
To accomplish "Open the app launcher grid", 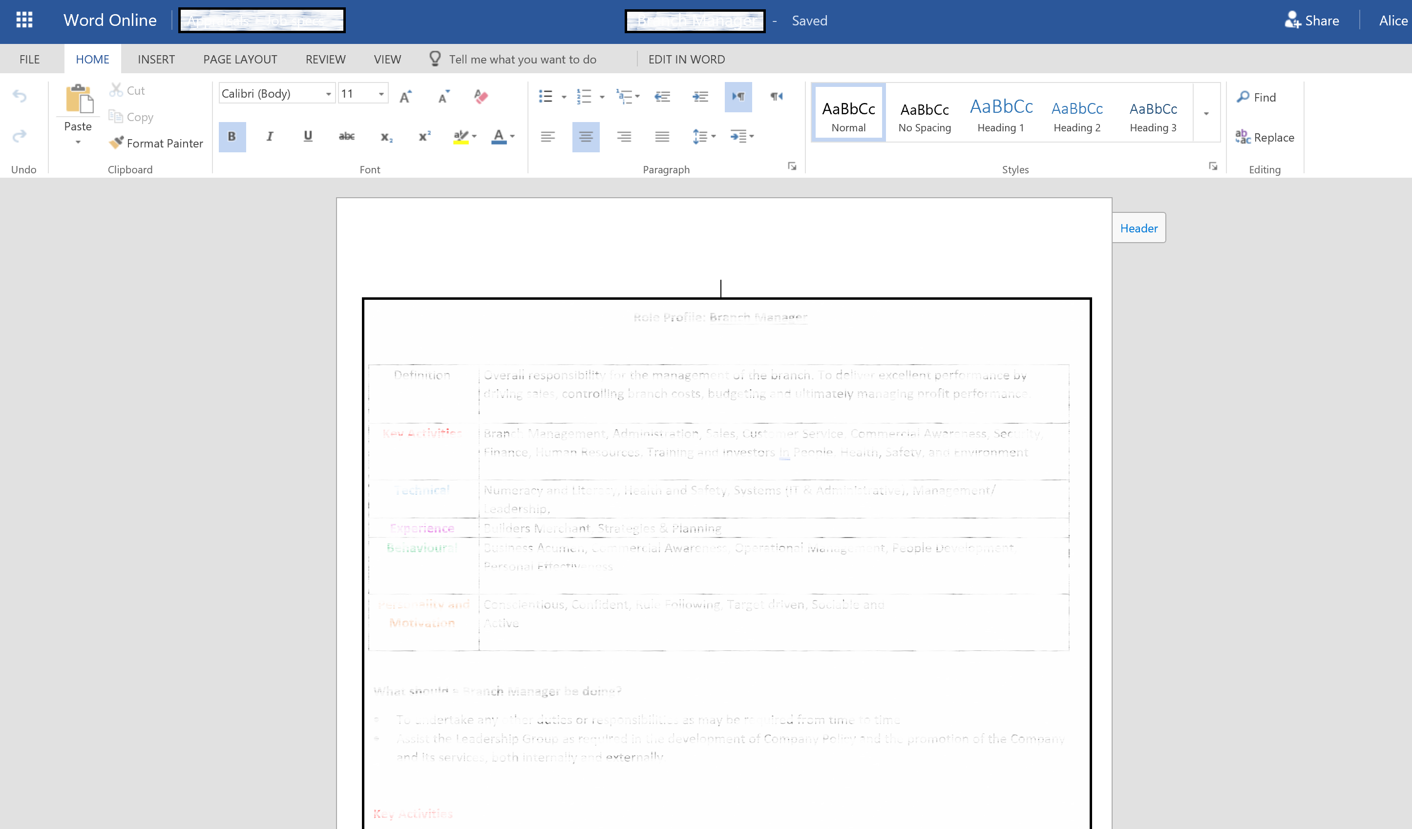I will pos(24,20).
